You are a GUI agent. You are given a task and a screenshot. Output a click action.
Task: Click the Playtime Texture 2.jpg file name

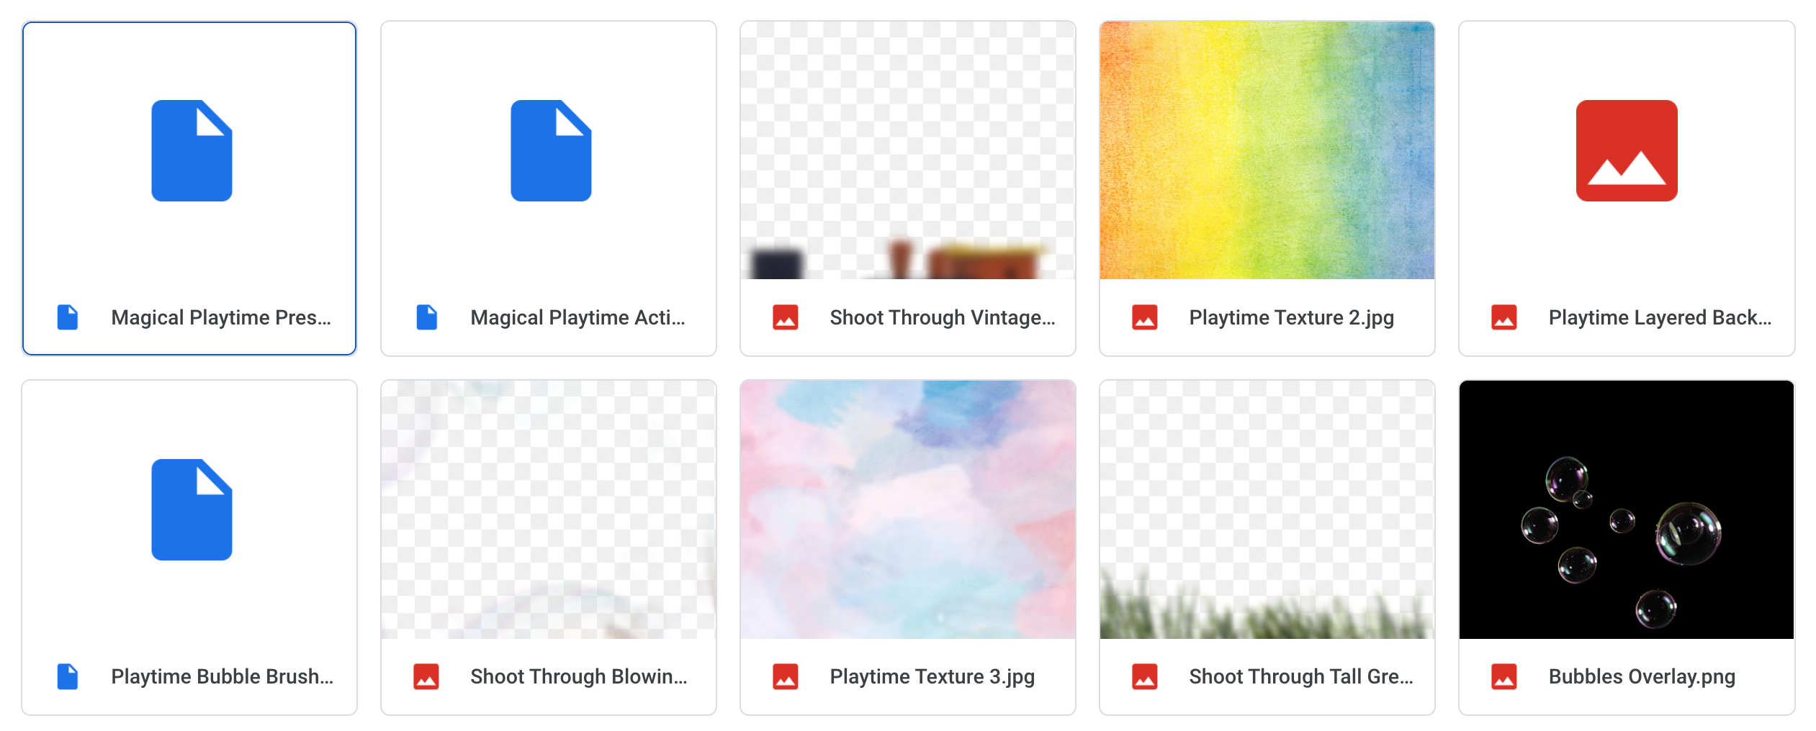[1291, 317]
